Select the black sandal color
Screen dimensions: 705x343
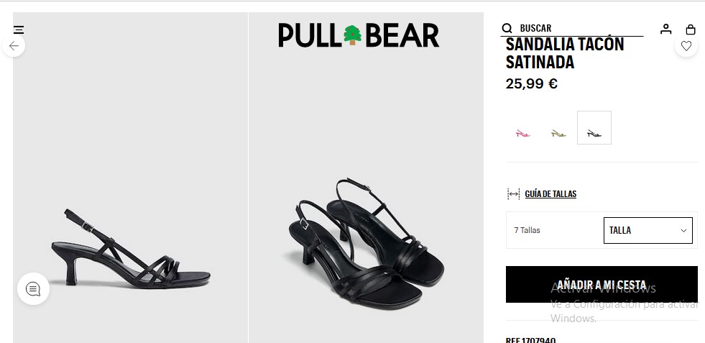pos(594,128)
